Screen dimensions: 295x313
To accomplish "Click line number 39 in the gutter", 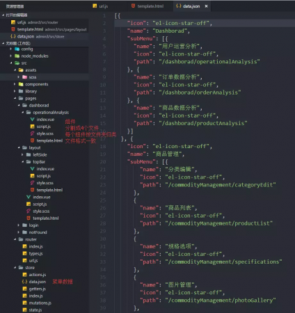I will [x=103, y=308].
